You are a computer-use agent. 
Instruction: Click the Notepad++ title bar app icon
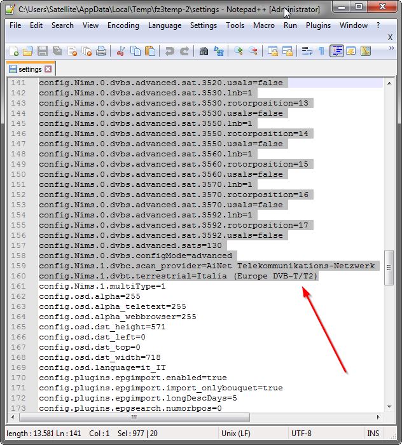(x=10, y=10)
